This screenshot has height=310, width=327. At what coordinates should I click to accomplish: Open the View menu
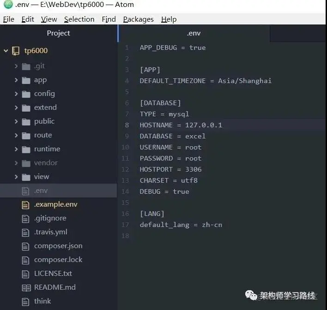tap(49, 19)
